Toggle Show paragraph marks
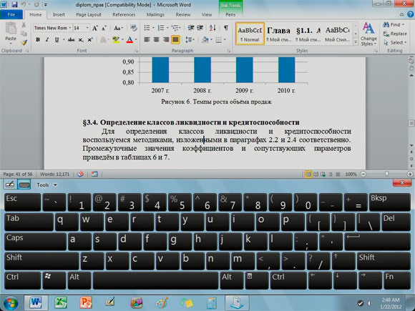 (226, 28)
